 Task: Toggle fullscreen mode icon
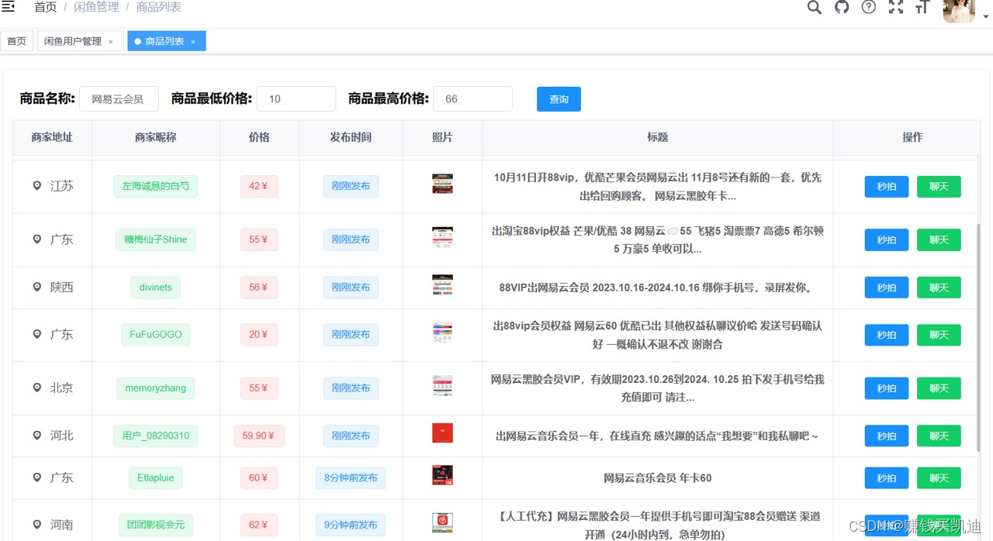(895, 7)
